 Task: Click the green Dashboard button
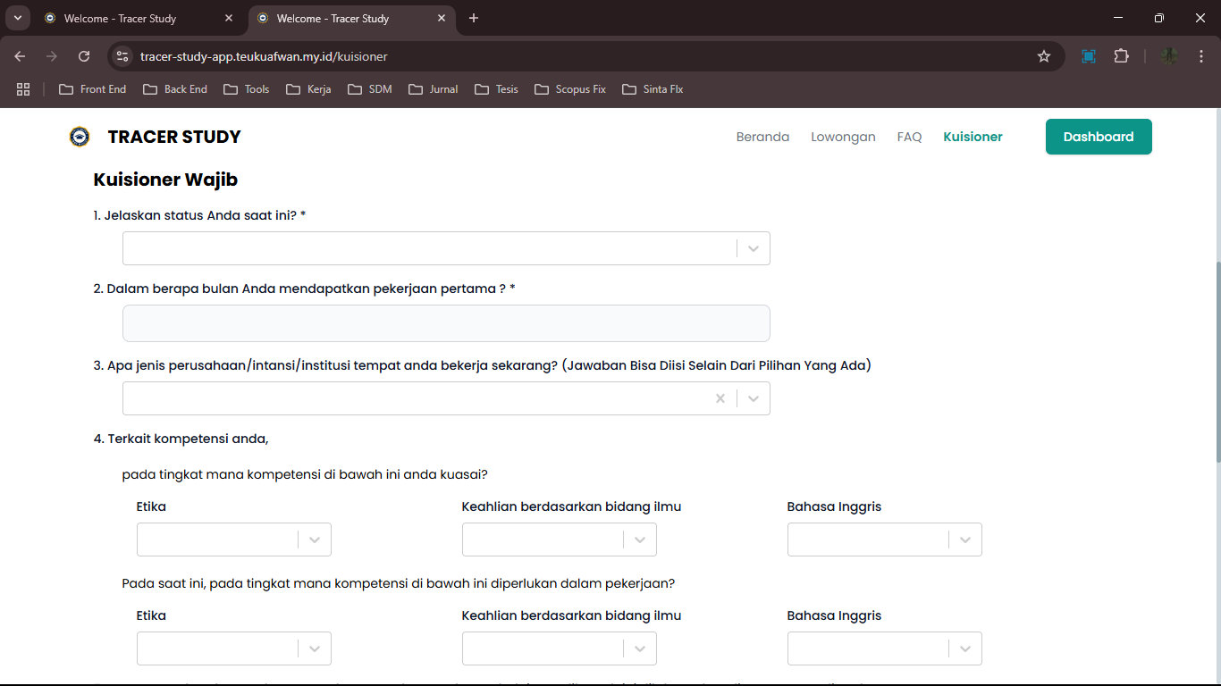tap(1098, 137)
